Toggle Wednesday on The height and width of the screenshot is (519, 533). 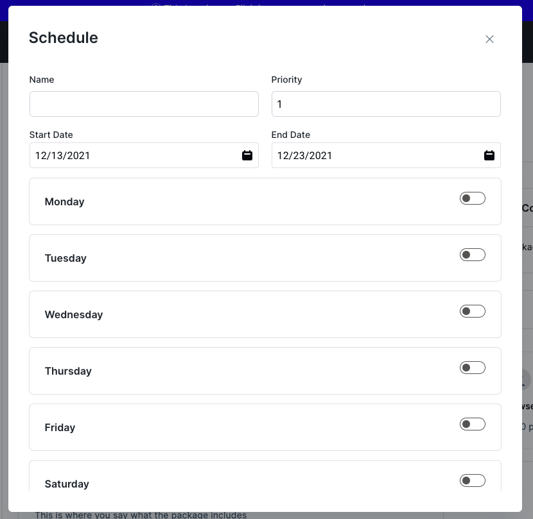pos(472,312)
